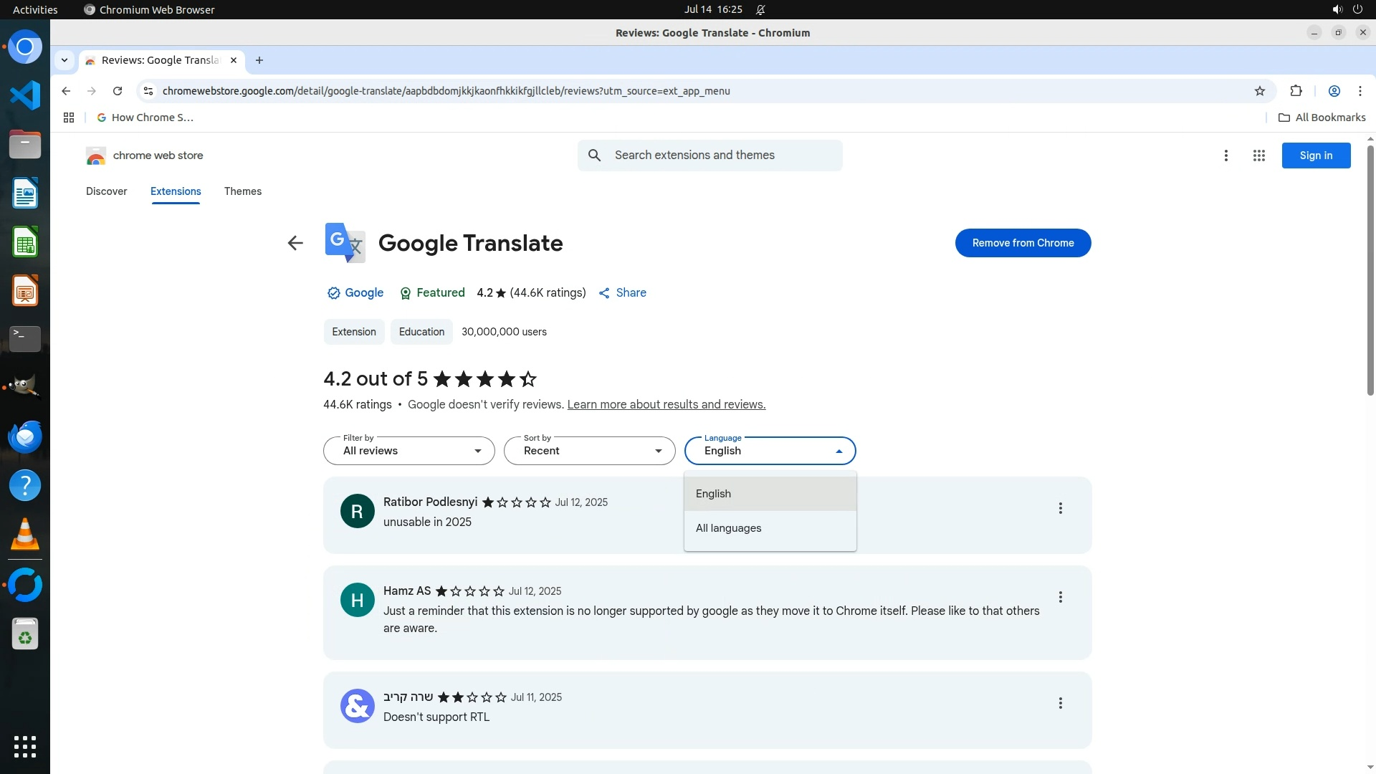Open Chrome Web Store three-dot settings menu
Screen dimensions: 1376x774
click(1225, 156)
